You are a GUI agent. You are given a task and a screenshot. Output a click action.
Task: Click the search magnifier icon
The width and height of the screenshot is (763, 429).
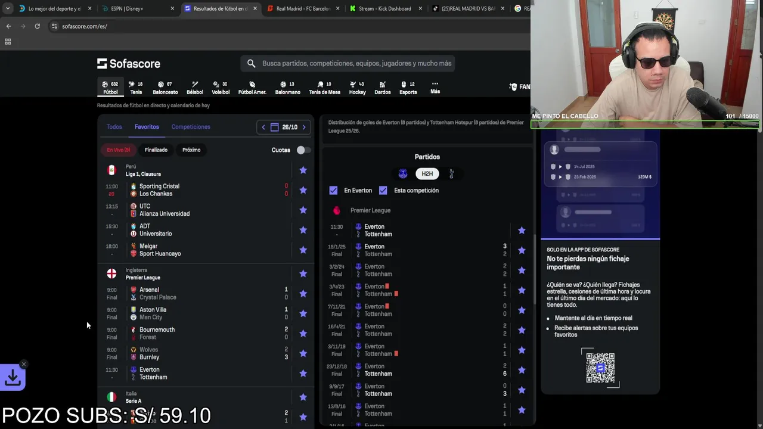[x=251, y=63]
